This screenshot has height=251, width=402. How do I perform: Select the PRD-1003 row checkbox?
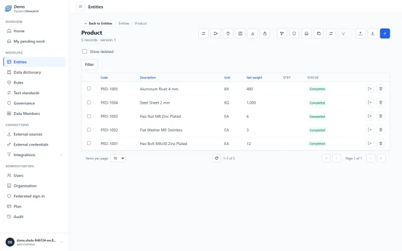point(89,116)
